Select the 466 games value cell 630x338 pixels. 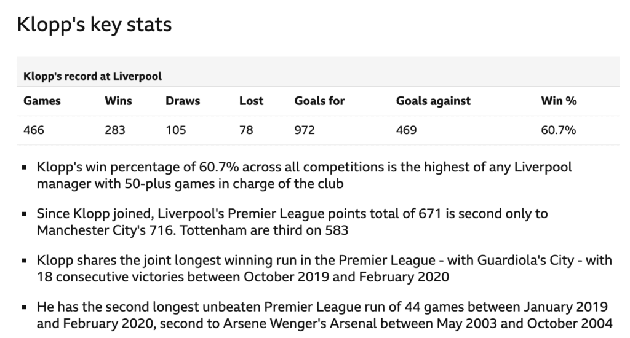click(34, 130)
